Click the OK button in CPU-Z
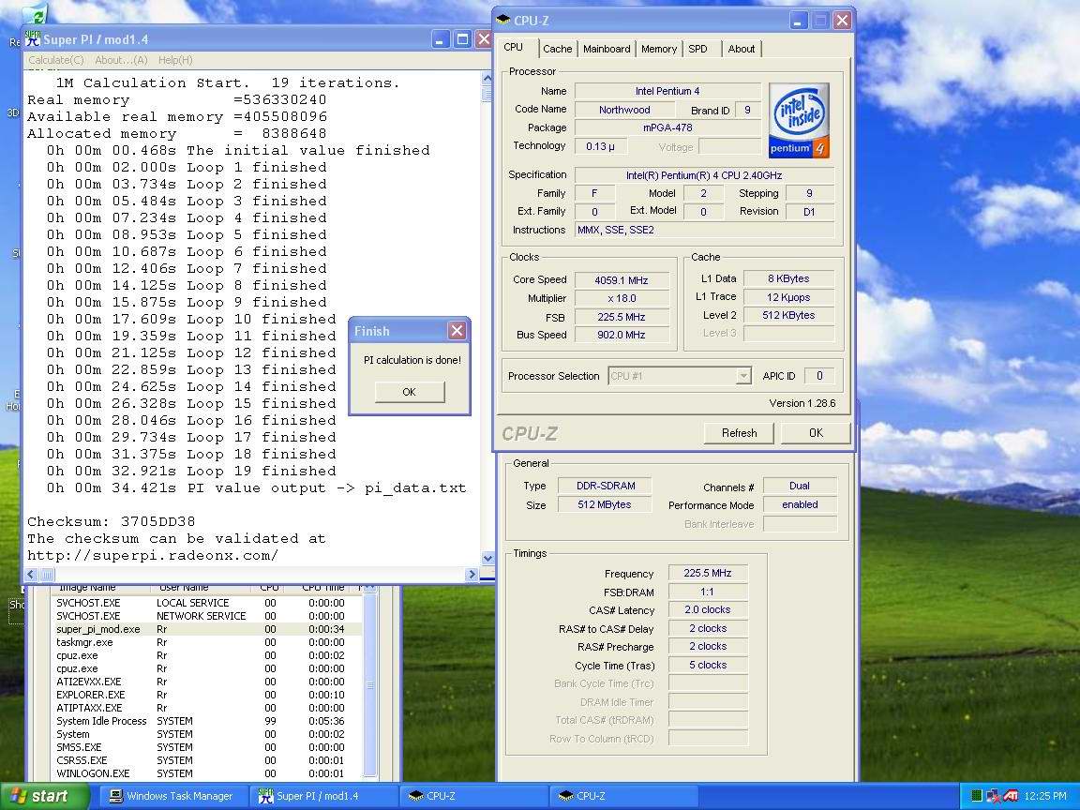 (x=816, y=433)
